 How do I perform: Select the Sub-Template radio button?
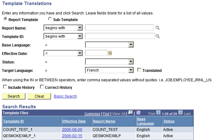pos(50,19)
